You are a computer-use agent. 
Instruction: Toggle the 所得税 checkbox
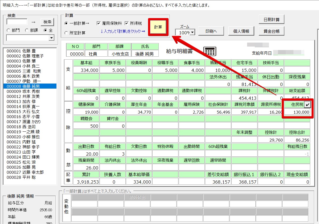point(126,23)
